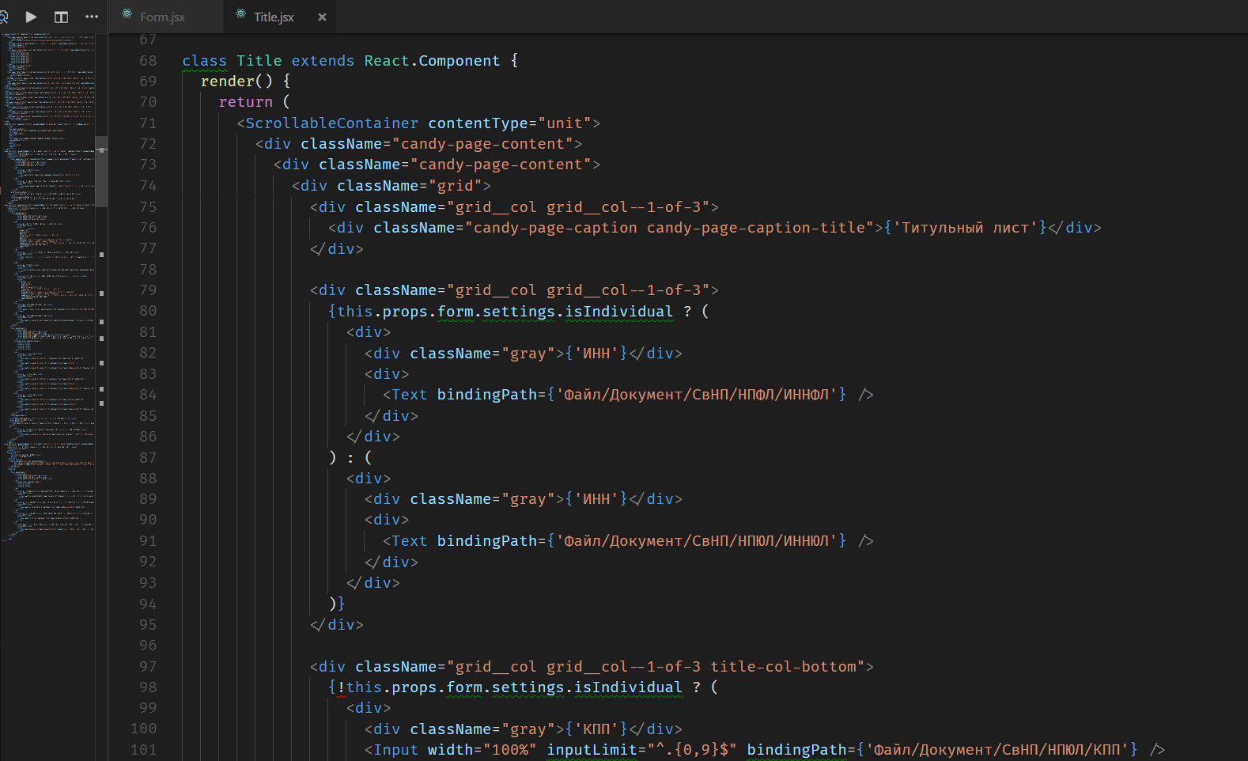
Task: Click the path string ending 'ИННЮЛ' on line 91
Action: (697, 541)
